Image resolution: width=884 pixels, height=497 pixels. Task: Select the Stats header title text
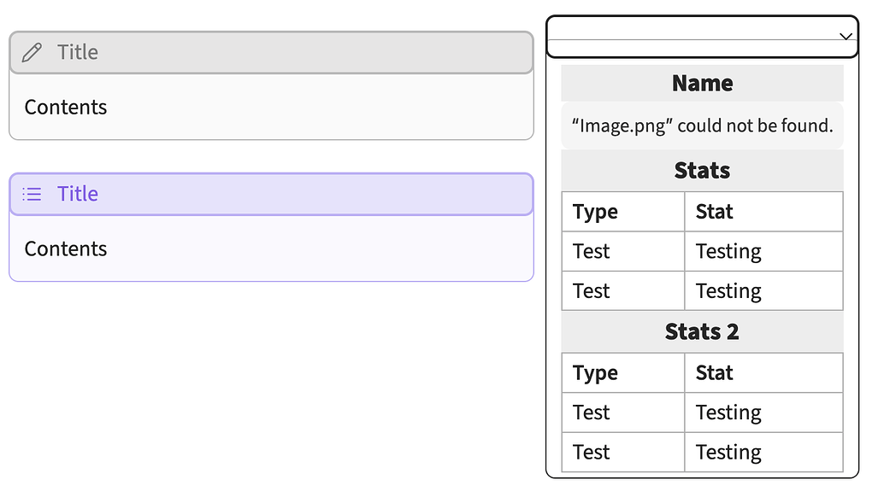701,169
